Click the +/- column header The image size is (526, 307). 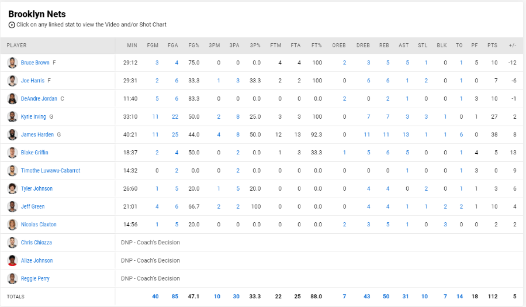[512, 45]
